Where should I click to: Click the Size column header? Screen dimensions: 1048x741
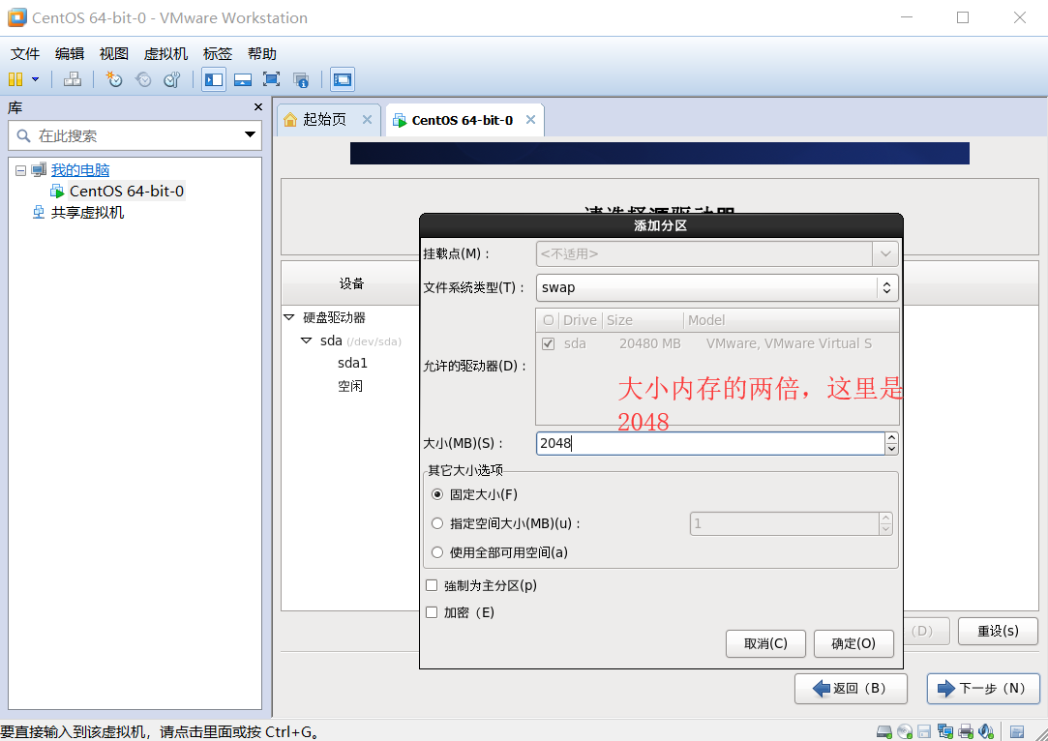click(643, 320)
